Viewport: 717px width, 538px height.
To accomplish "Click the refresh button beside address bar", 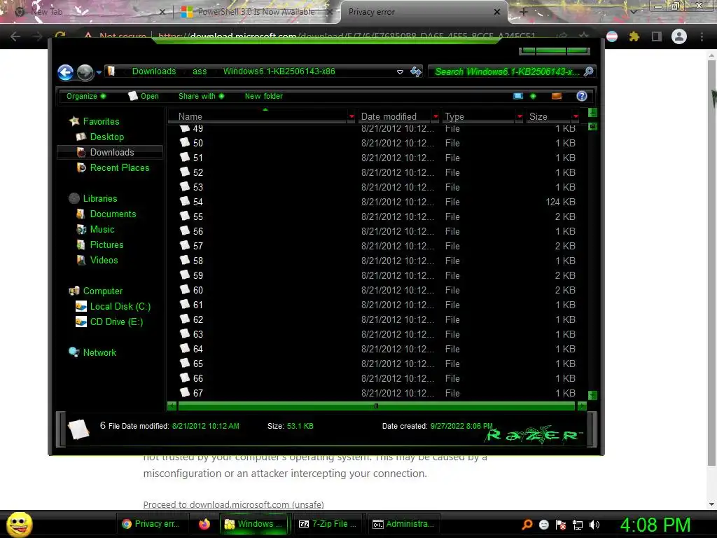I will [416, 72].
